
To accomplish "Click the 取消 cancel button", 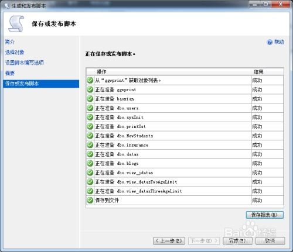I will click(x=270, y=241).
